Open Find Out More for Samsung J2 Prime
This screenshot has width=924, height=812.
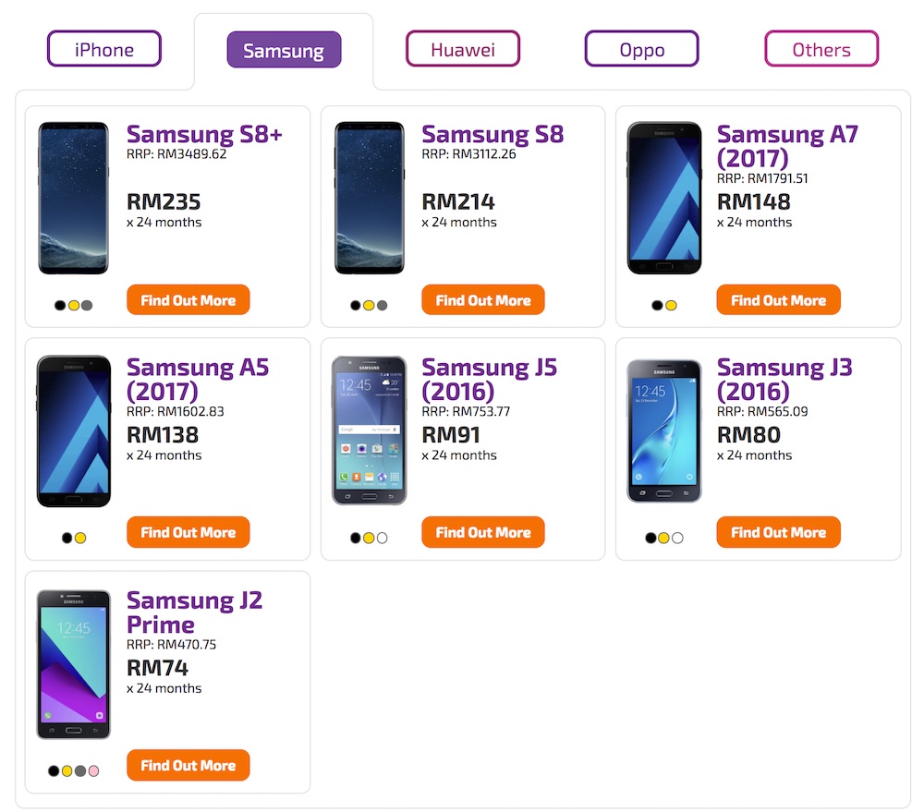click(x=188, y=765)
